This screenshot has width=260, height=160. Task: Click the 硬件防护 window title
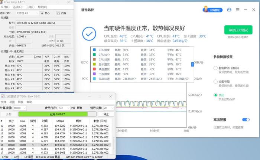tap(88, 10)
